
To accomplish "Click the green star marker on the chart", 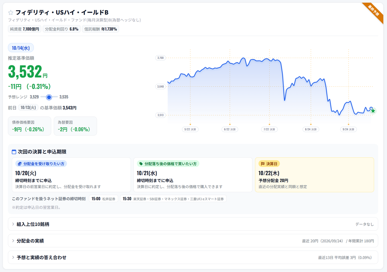I will tap(373, 111).
